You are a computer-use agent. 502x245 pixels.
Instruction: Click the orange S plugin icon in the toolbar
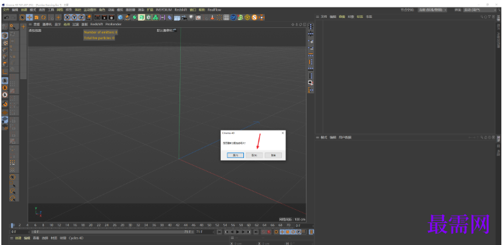(255, 17)
